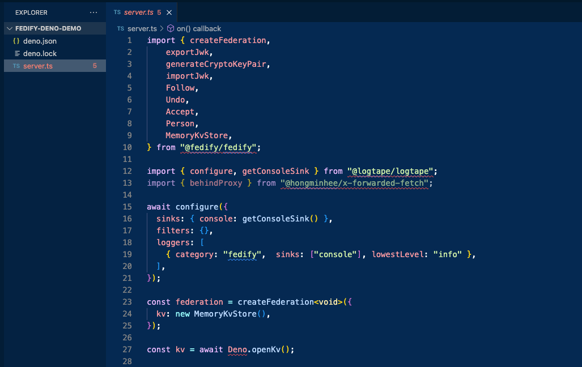The width and height of the screenshot is (582, 367).
Task: Click line number 15 in the gutter
Action: pyautogui.click(x=127, y=207)
